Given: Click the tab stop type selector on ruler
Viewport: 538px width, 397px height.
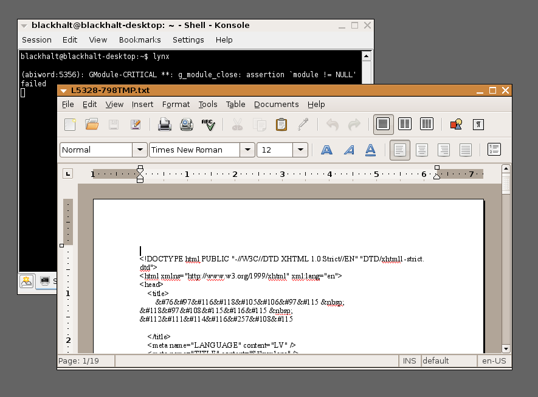Looking at the screenshot, I should (68, 174).
